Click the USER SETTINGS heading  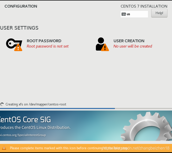coord(19,28)
